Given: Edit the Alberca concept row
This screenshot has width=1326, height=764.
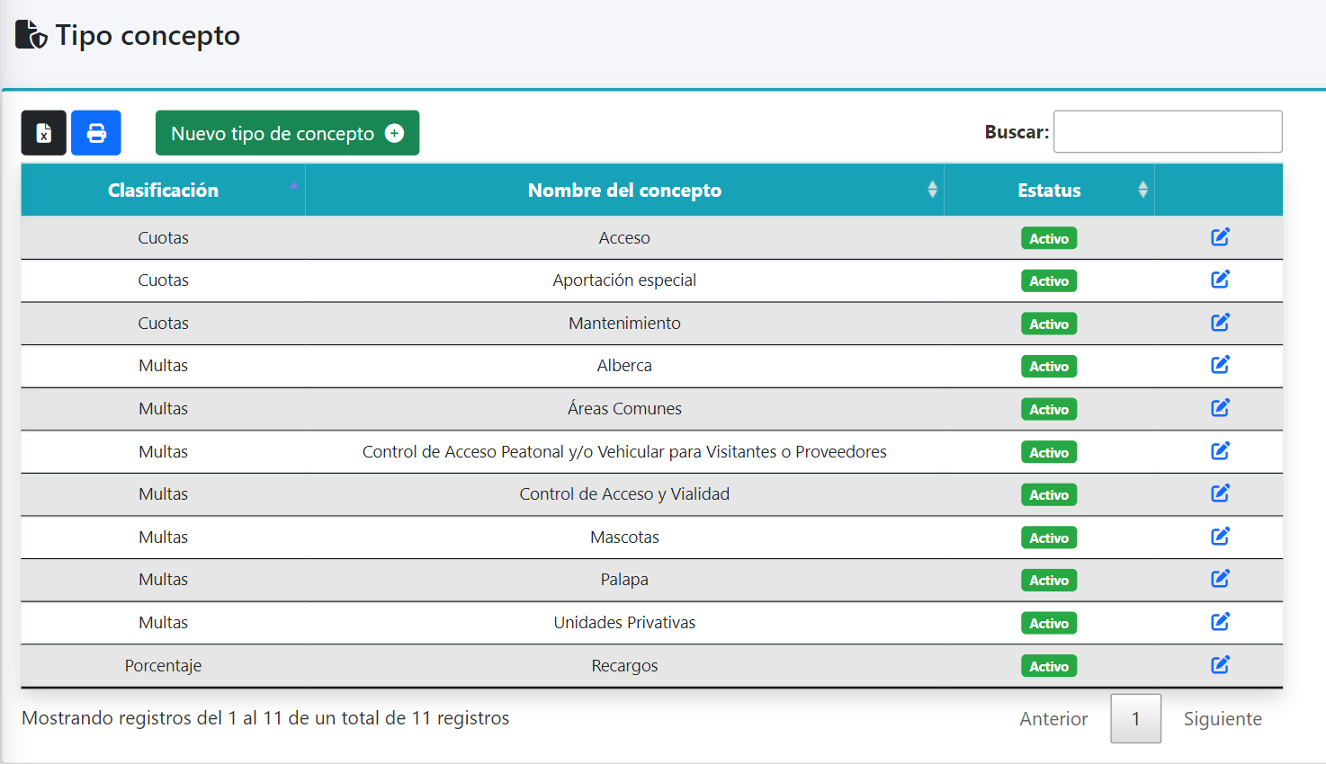Looking at the screenshot, I should pos(1220,365).
